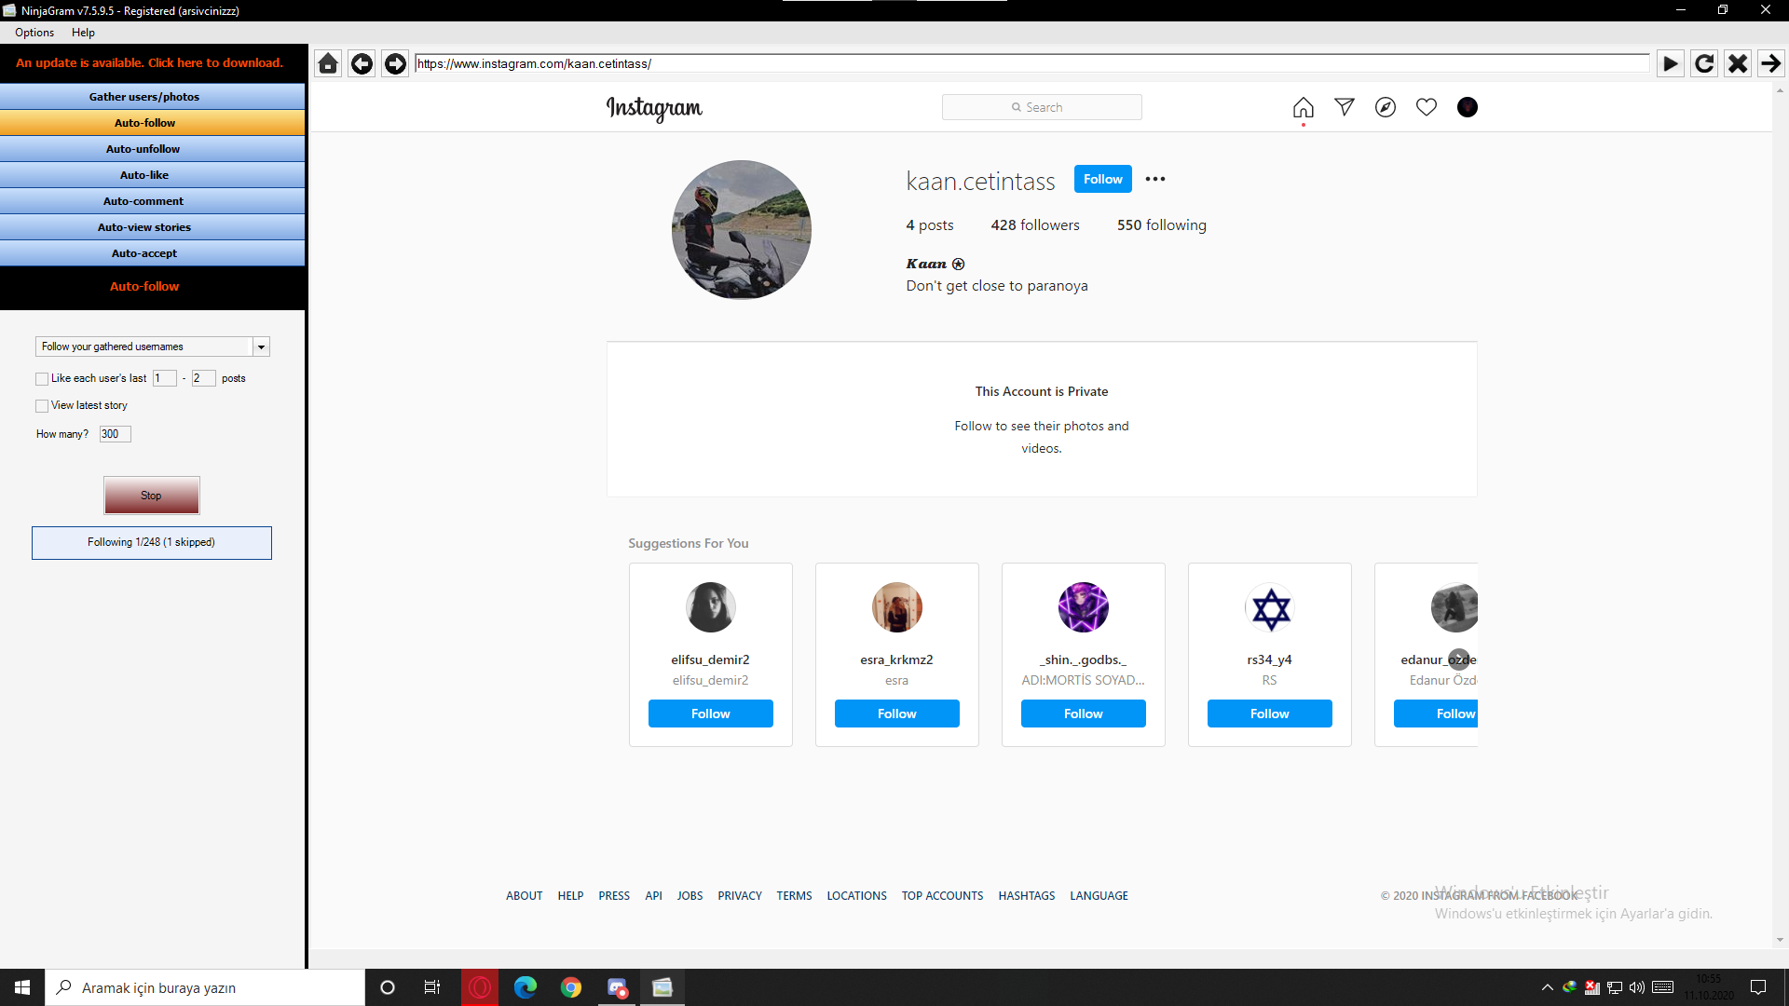The height and width of the screenshot is (1006, 1789).
Task: Open the PRIVACY footer link
Action: (740, 896)
